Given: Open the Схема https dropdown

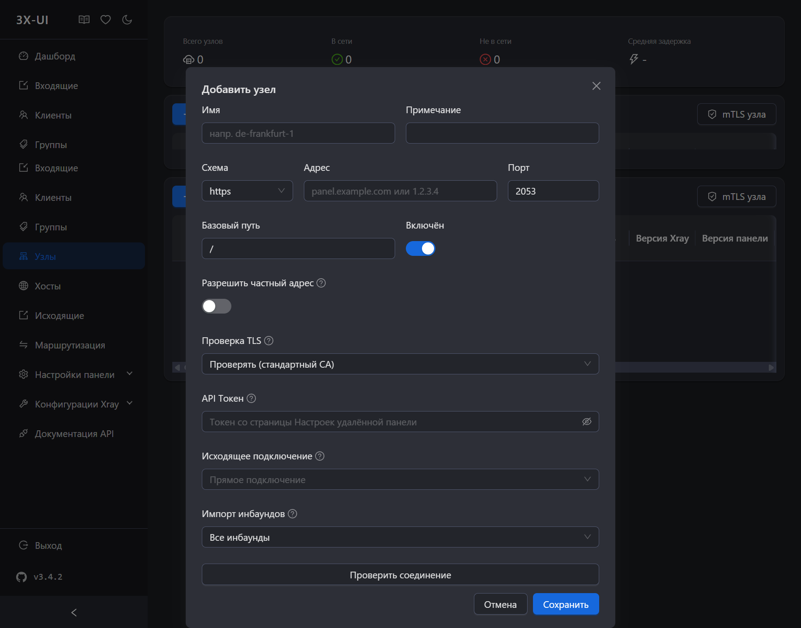Looking at the screenshot, I should 247,191.
